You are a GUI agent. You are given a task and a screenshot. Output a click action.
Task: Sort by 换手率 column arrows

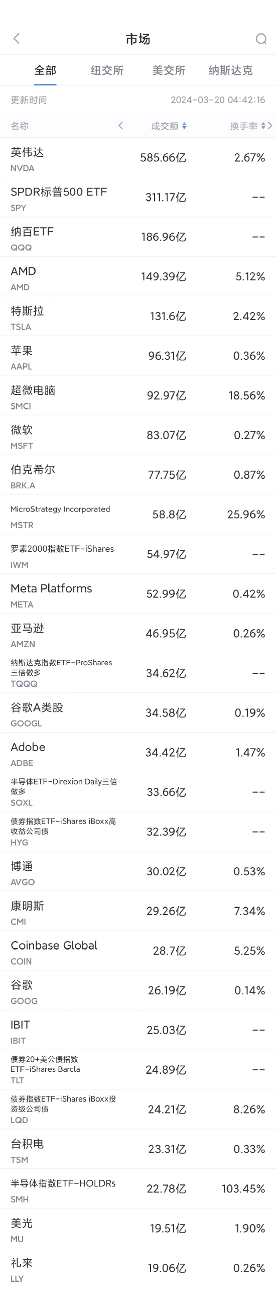pyautogui.click(x=263, y=126)
